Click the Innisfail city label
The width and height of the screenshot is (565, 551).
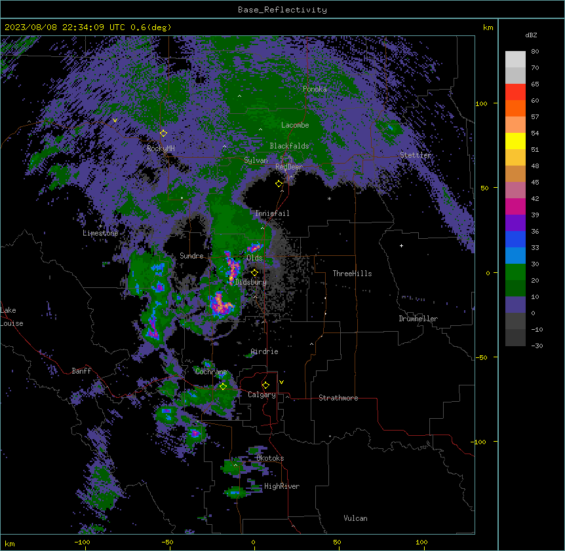coord(272,213)
